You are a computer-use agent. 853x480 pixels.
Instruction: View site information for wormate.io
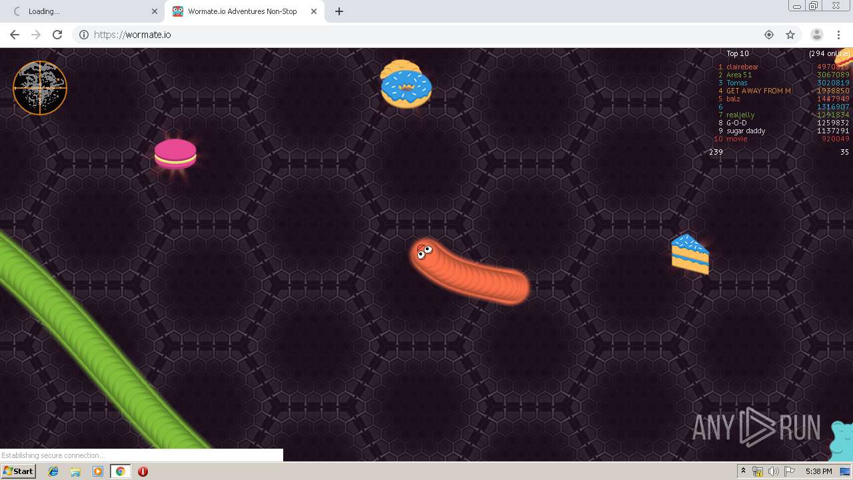point(84,35)
